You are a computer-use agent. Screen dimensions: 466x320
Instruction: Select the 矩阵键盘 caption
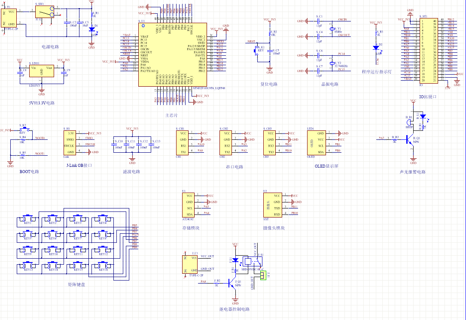pos(76,284)
